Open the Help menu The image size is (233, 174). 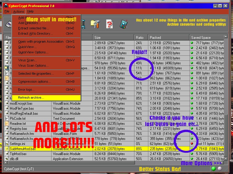pyautogui.click(x=30, y=11)
